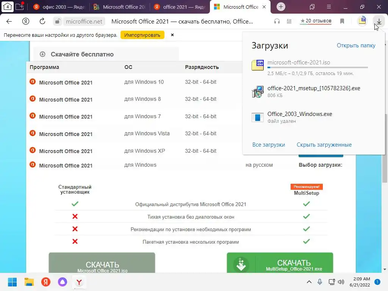Open the clock and date in taskbar
This screenshot has height=291, width=388.
point(360,282)
